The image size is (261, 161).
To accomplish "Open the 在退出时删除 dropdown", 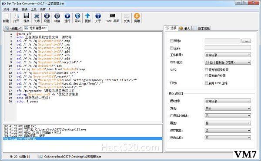I will click(228, 116).
